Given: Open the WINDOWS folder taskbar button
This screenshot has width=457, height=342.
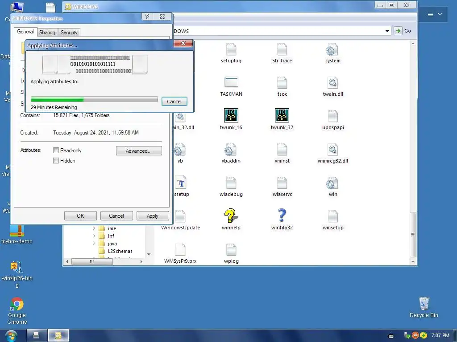Looking at the screenshot, I should [58, 336].
